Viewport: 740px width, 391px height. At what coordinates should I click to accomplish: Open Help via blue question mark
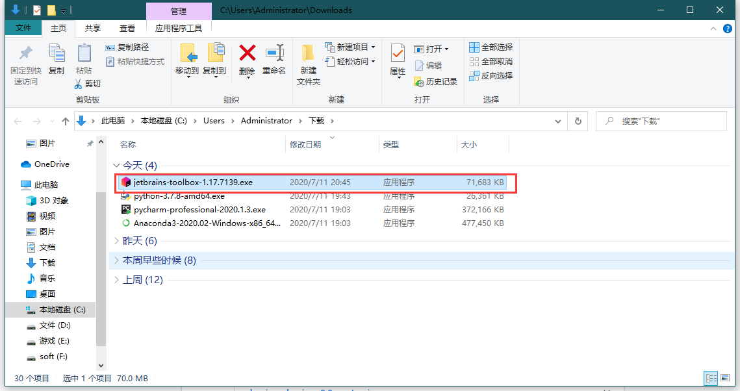pyautogui.click(x=728, y=29)
